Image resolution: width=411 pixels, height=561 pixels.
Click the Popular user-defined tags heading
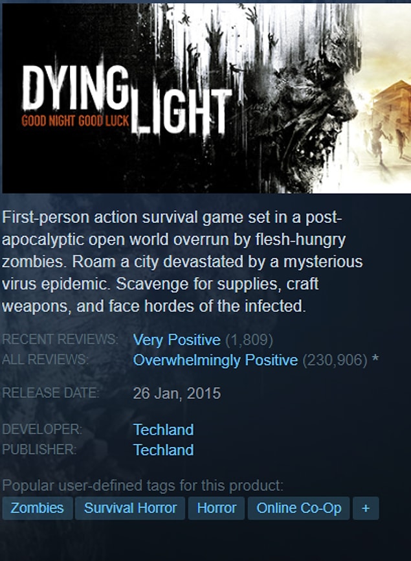142,485
